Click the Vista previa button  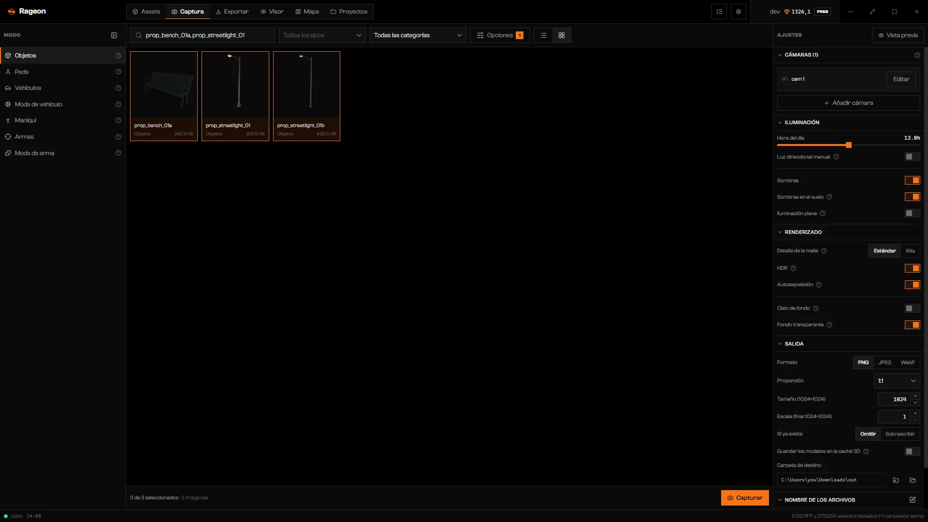(x=898, y=35)
